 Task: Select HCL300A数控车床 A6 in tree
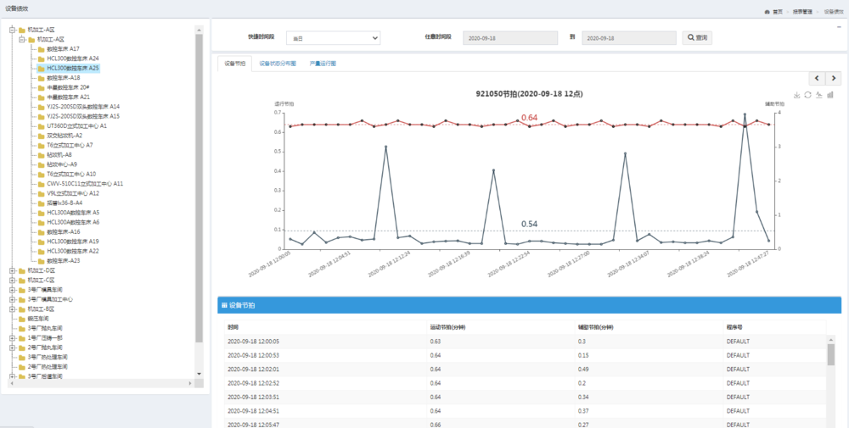[73, 222]
